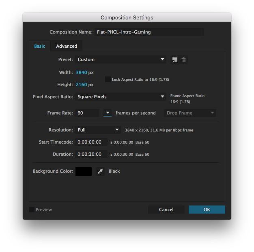The width and height of the screenshot is (254, 252).
Task: Click the Frame Aspect Ratio text
Action: [x=188, y=99]
